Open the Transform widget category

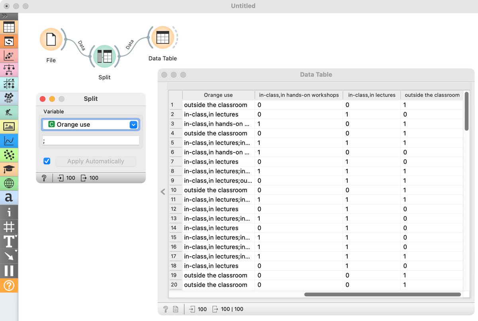tap(9, 41)
